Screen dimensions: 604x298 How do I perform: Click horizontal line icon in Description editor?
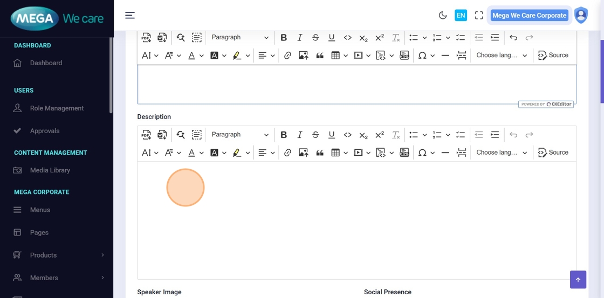[x=445, y=153]
